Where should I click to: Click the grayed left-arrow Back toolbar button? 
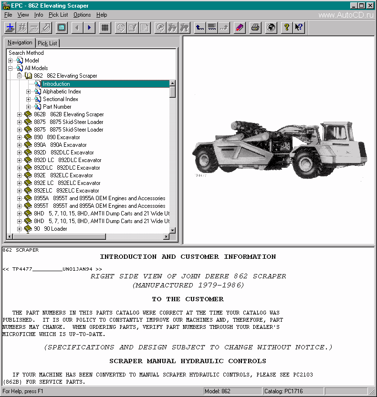[77, 28]
